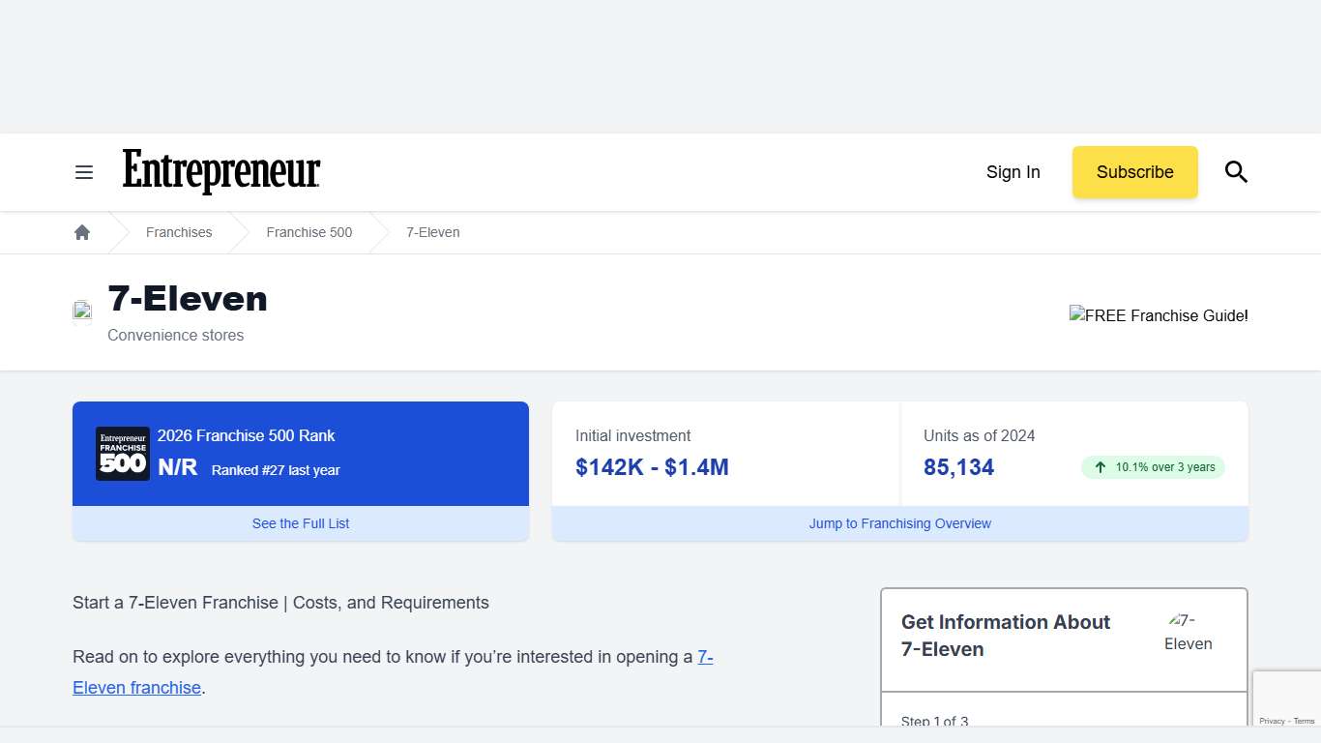The image size is (1321, 743).
Task: Click Sign In link
Action: (x=1013, y=172)
